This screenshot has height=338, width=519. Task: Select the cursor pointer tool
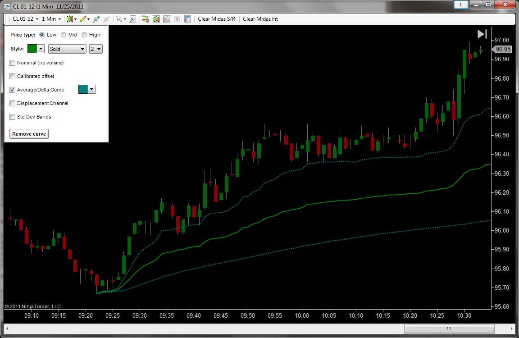pos(119,19)
